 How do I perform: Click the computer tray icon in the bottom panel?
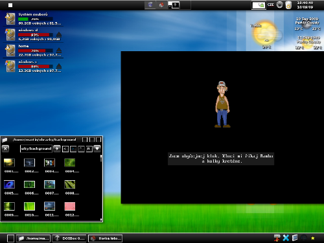(277, 238)
